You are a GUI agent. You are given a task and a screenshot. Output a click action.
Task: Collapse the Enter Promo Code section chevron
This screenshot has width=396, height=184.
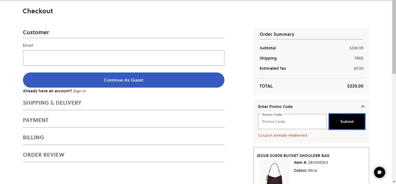tap(363, 106)
